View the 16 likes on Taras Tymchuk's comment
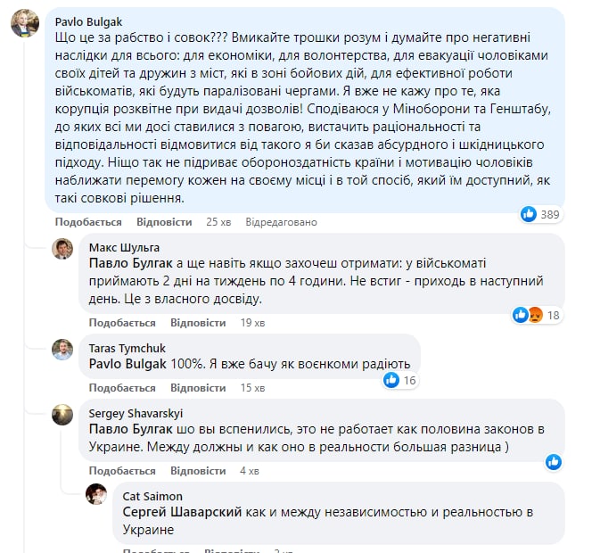This screenshot has height=553, width=600. point(400,381)
